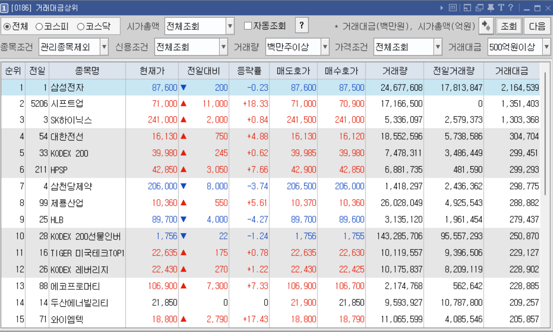Click the up triangle icon in 와이엠텍 row
Screen dimensions: 553x332
coord(183,319)
